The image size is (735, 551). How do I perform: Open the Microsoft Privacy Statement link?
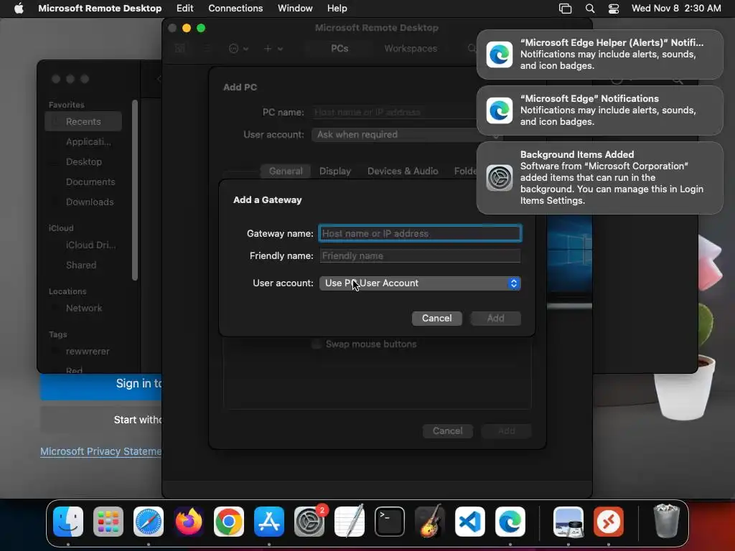[100, 451]
